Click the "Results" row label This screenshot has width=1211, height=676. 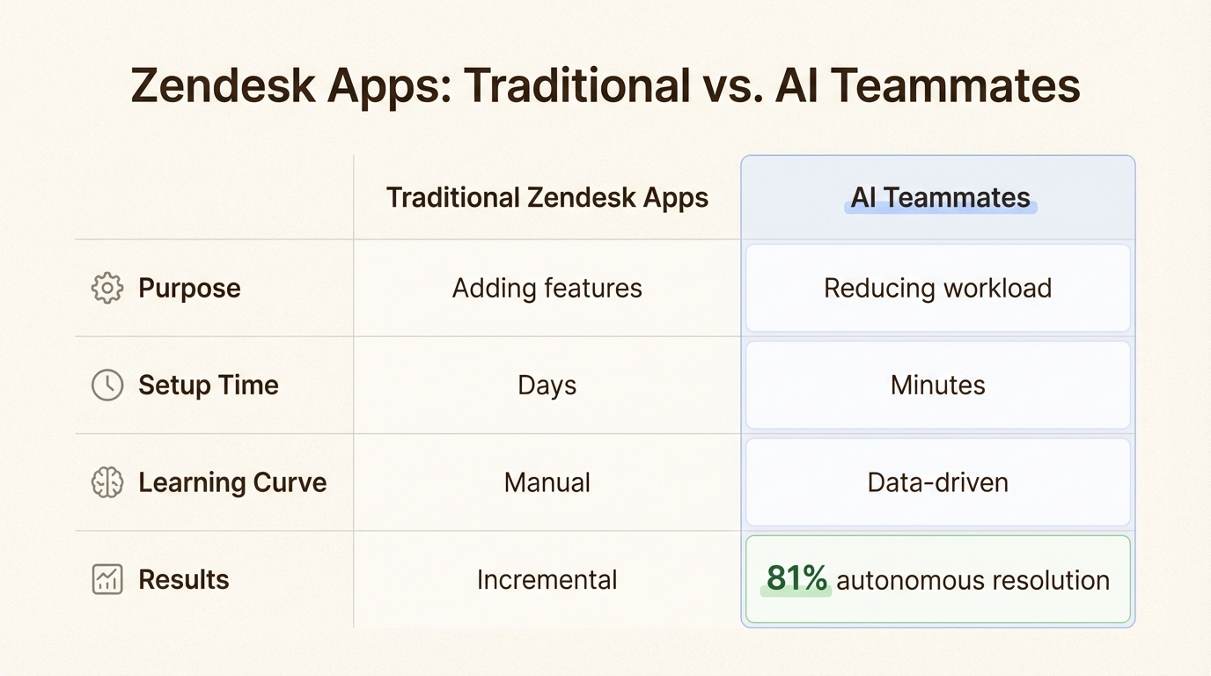[184, 579]
